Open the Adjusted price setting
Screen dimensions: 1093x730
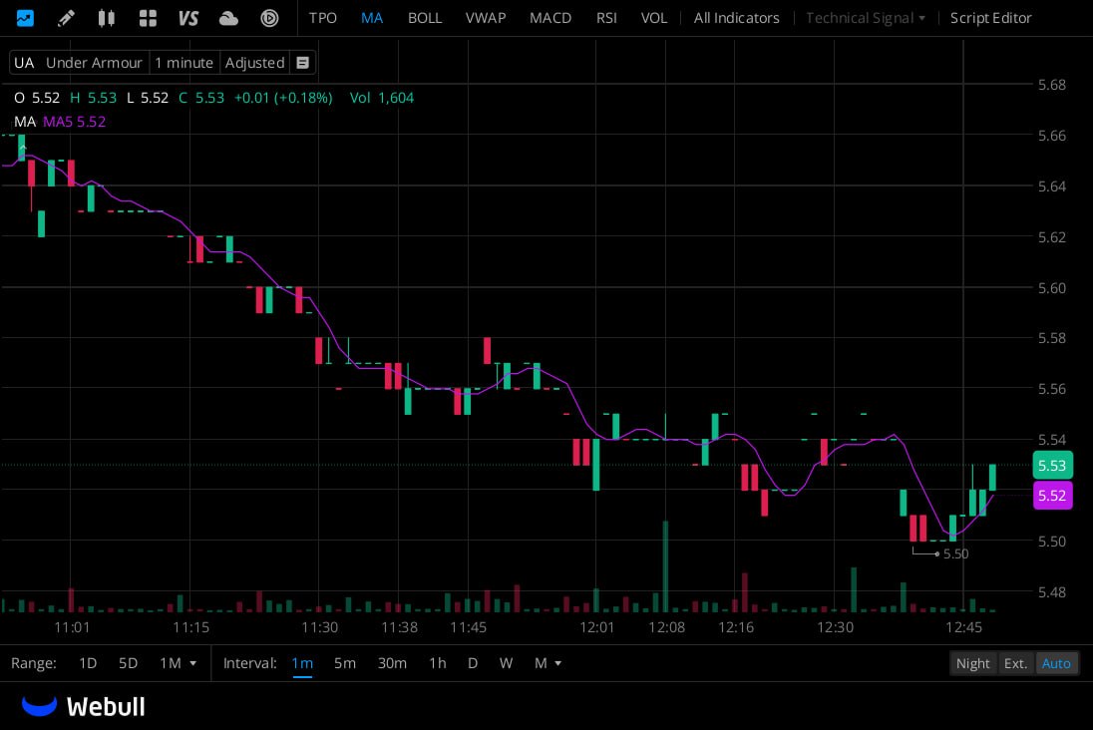coord(254,63)
